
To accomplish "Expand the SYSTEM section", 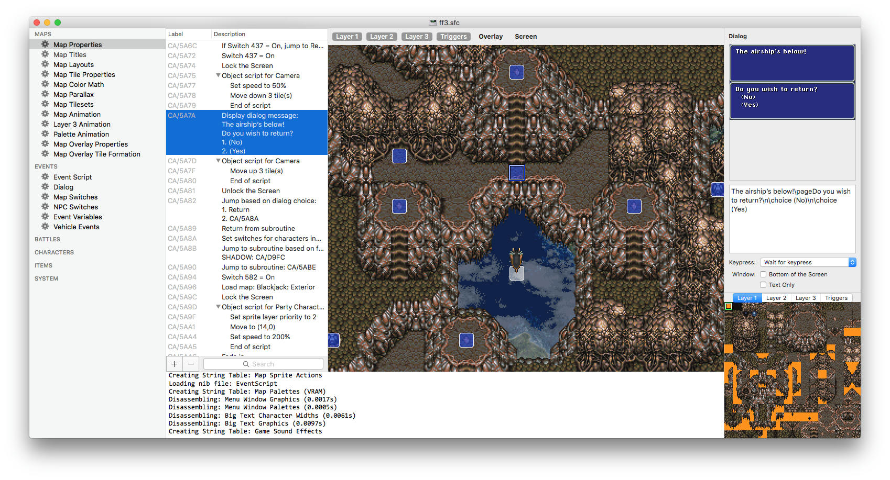I will point(46,278).
